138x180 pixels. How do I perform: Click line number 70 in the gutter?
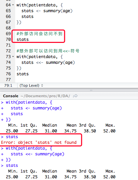coord(8,40)
